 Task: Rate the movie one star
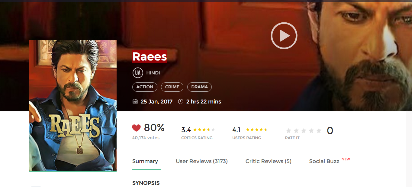(x=288, y=131)
